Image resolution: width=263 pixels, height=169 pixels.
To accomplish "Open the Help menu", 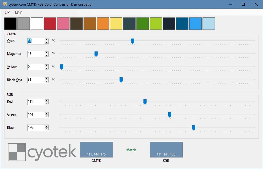I will [x=19, y=12].
